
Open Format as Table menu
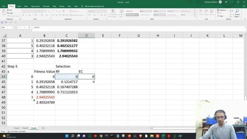click(x=122, y=13)
